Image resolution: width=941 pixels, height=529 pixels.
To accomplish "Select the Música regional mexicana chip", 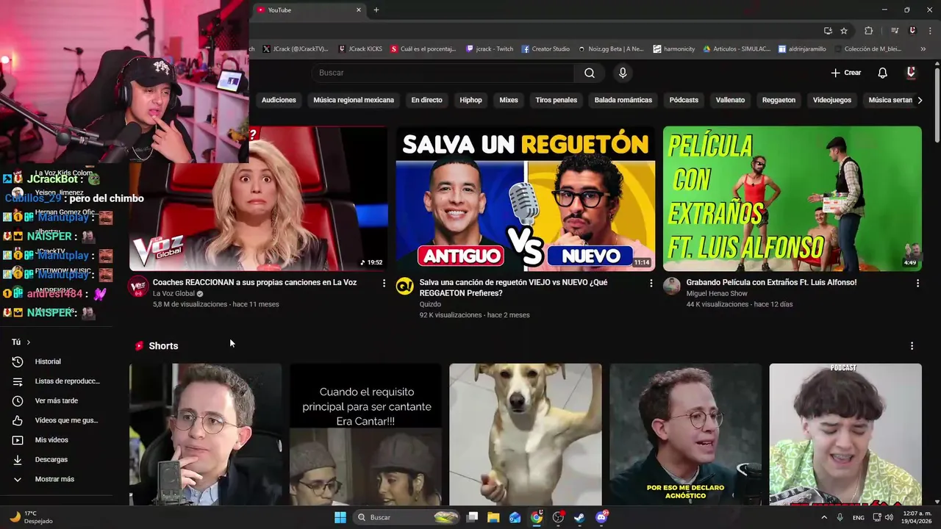I will (354, 100).
